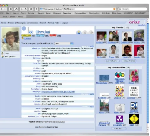Expand the News bookmarks menu
The image size is (150, 136).
[x=16, y=13]
